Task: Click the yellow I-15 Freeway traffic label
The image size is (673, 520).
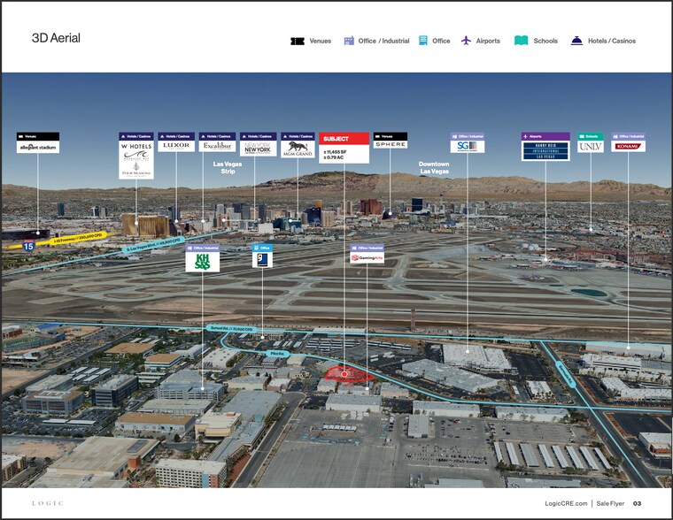Action: tap(78, 239)
